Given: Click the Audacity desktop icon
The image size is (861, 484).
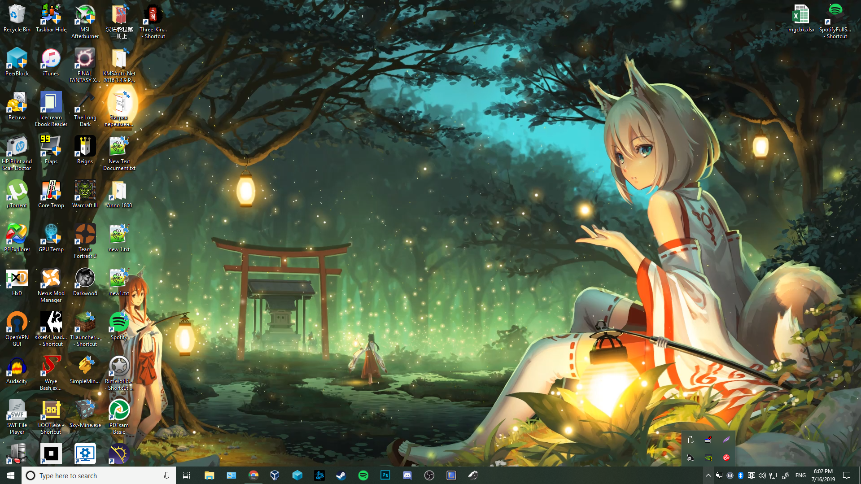Looking at the screenshot, I should click(17, 370).
